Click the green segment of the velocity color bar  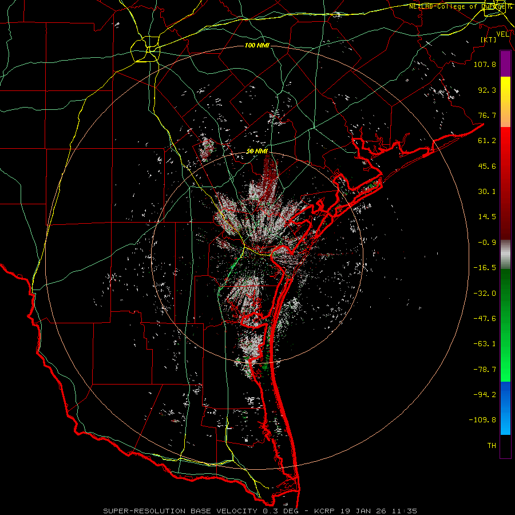[x=505, y=325]
